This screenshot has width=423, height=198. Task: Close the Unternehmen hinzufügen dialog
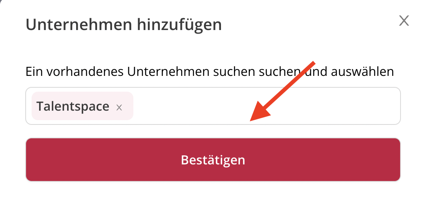[x=404, y=21]
